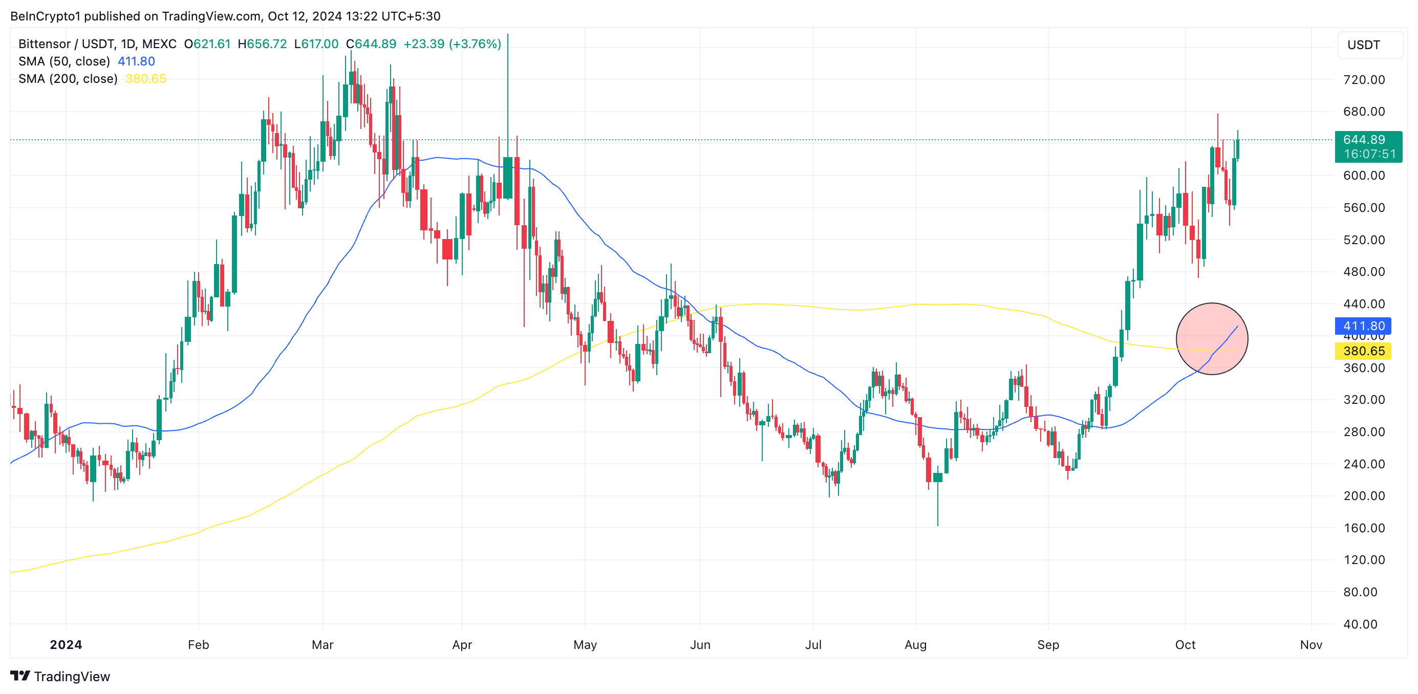Select the SMA (50, close) legend entry
This screenshot has width=1418, height=694.
point(64,61)
